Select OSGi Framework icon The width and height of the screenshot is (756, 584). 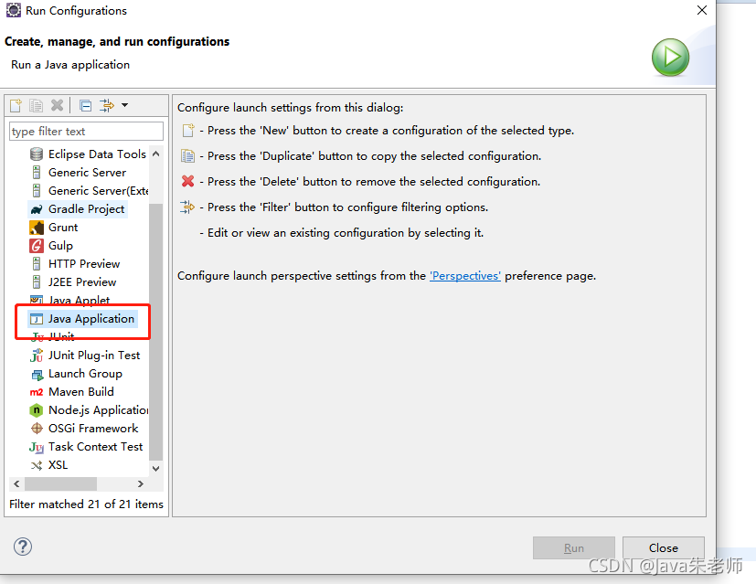[x=37, y=429]
